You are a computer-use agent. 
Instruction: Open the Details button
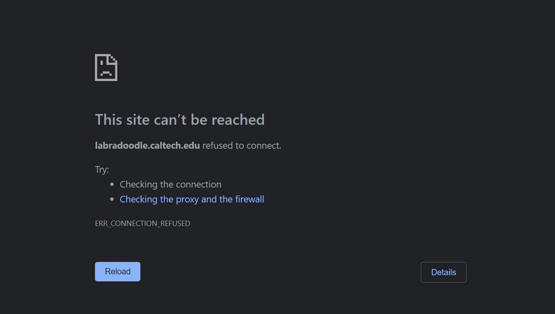(444, 272)
